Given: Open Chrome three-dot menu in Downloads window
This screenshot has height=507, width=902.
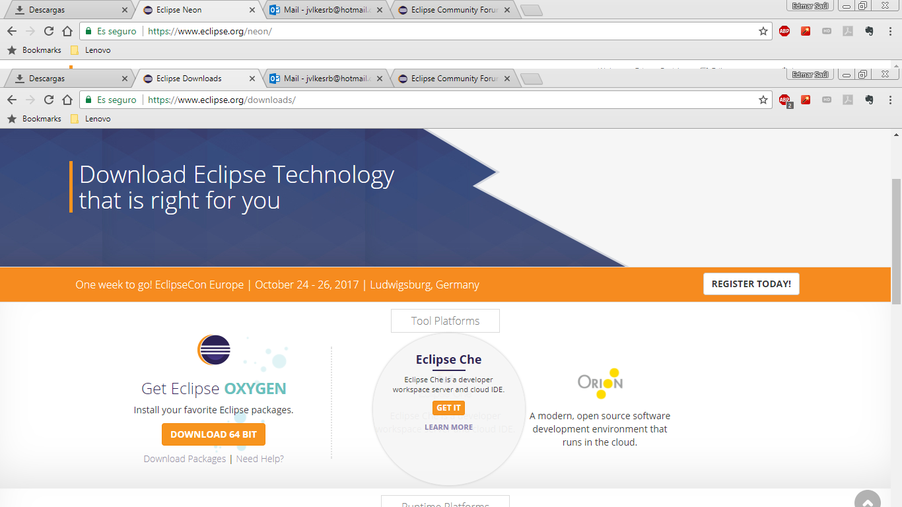Looking at the screenshot, I should [890, 100].
